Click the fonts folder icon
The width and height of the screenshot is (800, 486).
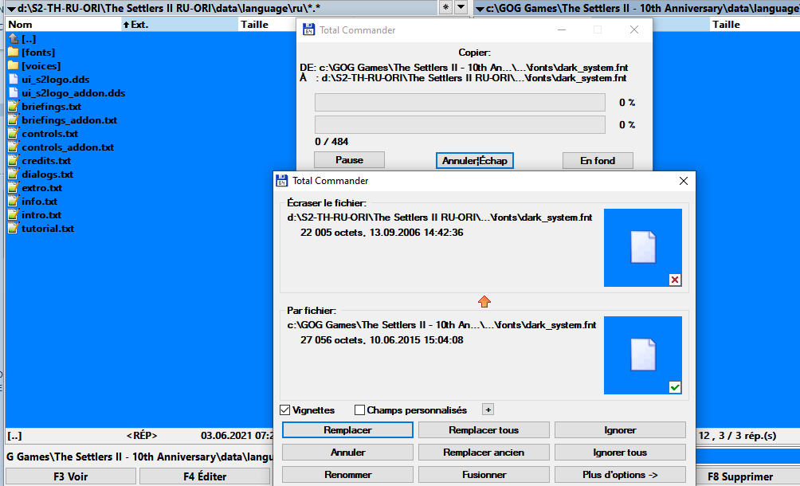[14, 52]
